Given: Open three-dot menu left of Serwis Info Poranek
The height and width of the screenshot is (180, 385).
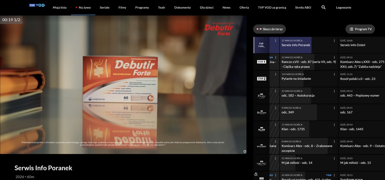Looking at the screenshot, I should pos(276,41).
